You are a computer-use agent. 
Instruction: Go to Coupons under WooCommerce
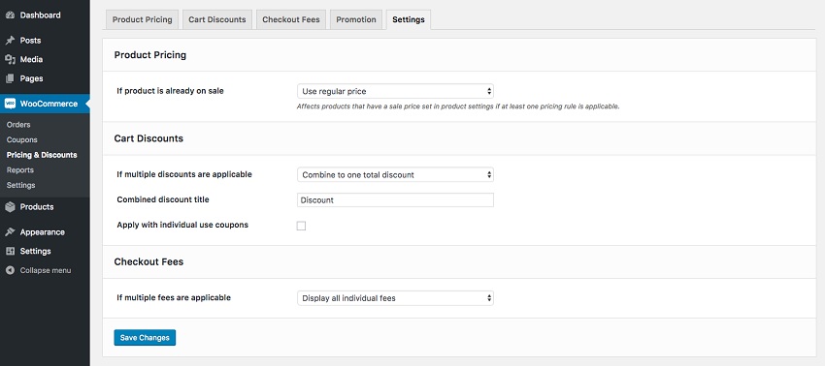22,140
